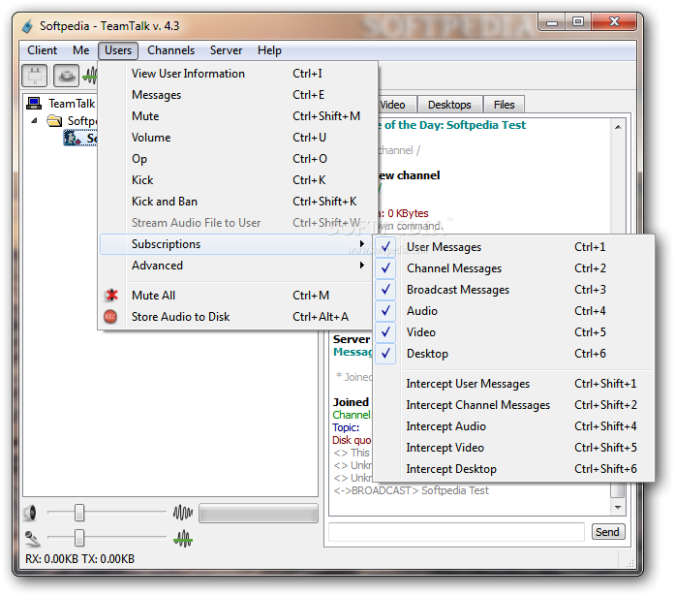Click the chat message input field
Viewport: 675px width, 596px height.
pos(456,532)
